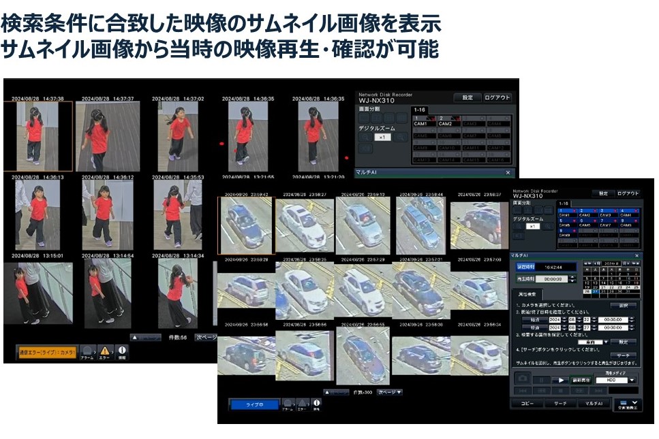Click 次ページ in the vehicle-search window
This screenshot has height=439, width=659.
point(390,393)
